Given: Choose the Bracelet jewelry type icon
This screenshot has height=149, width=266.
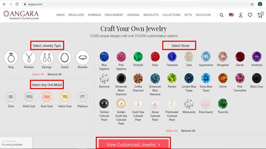Looking at the screenshot, I should (82, 58).
